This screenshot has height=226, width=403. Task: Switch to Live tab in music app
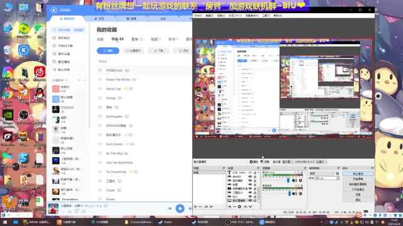pyautogui.click(x=132, y=19)
